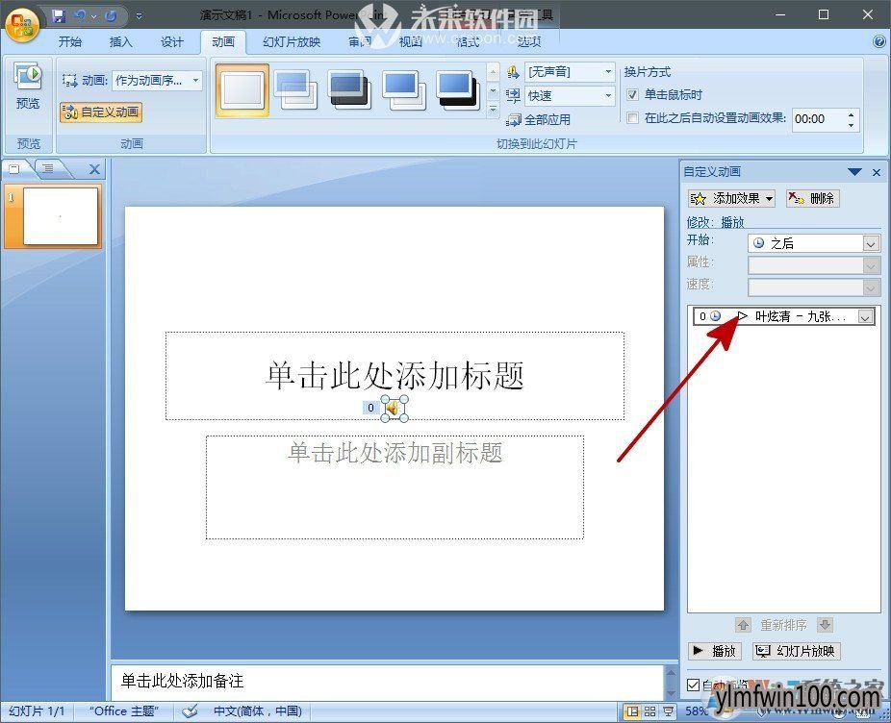Open PowerPoint help via the question mark icon
891x723 pixels.
[x=878, y=41]
